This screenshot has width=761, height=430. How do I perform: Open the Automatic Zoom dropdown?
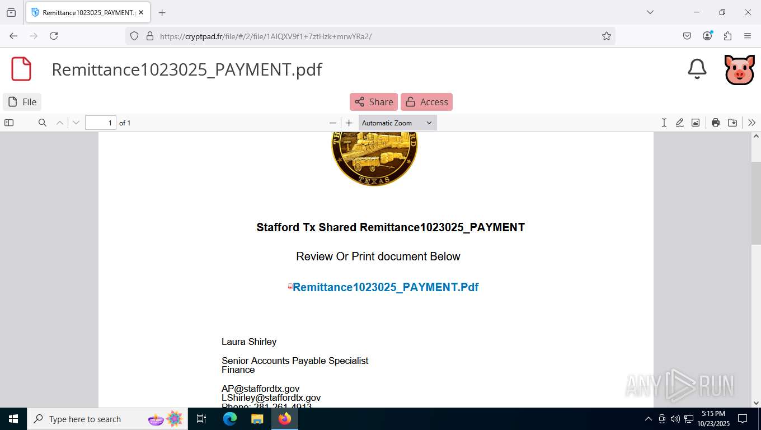coord(397,123)
